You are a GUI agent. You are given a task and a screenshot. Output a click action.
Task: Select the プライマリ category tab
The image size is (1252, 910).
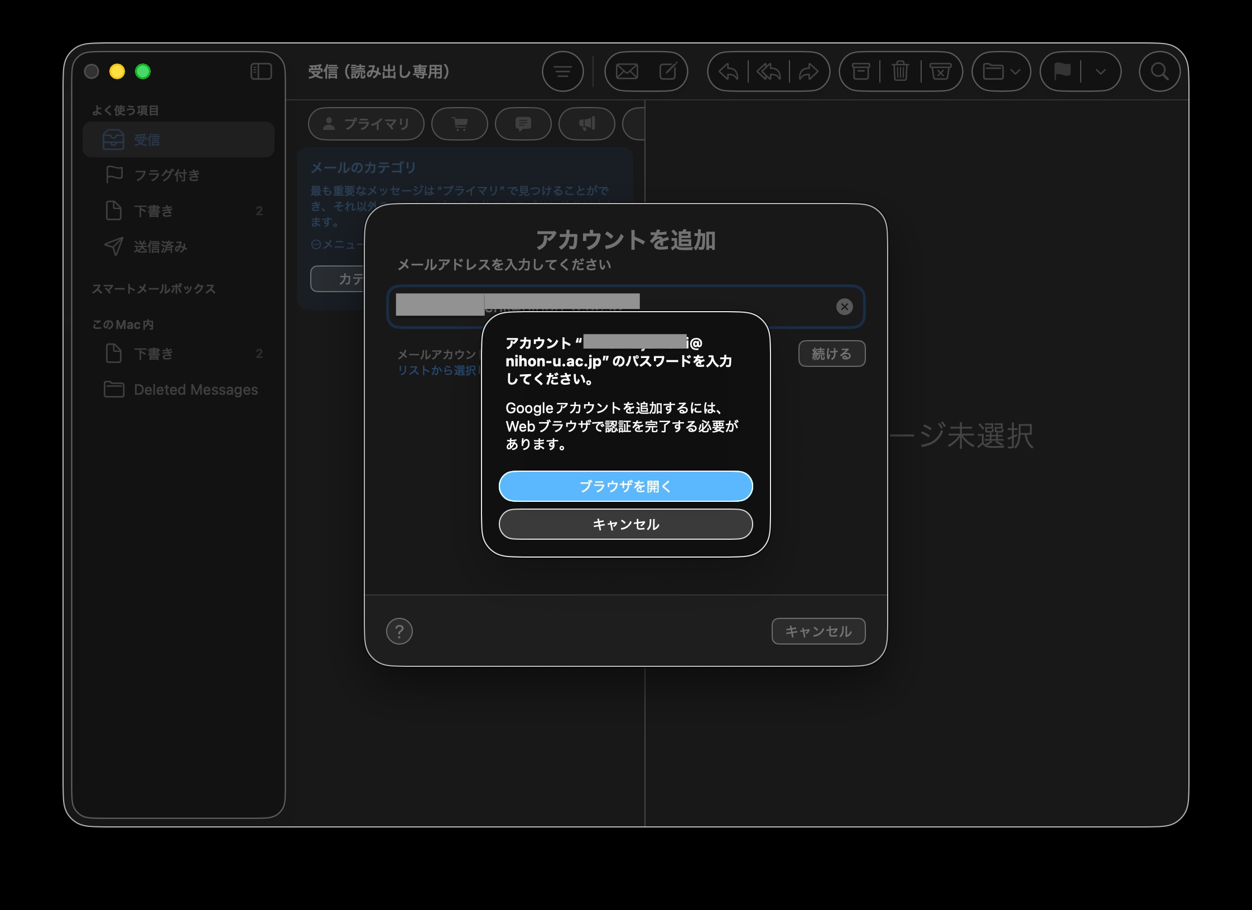[x=366, y=124]
